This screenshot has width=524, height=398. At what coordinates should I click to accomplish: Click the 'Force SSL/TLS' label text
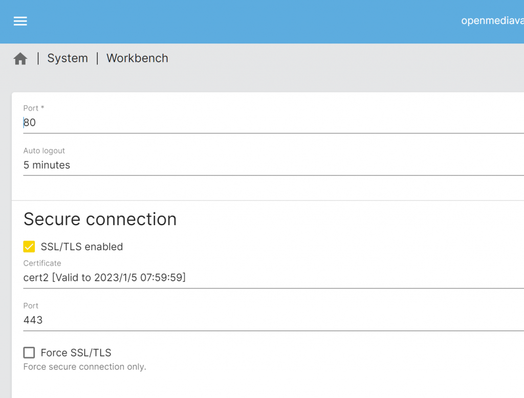(x=76, y=352)
